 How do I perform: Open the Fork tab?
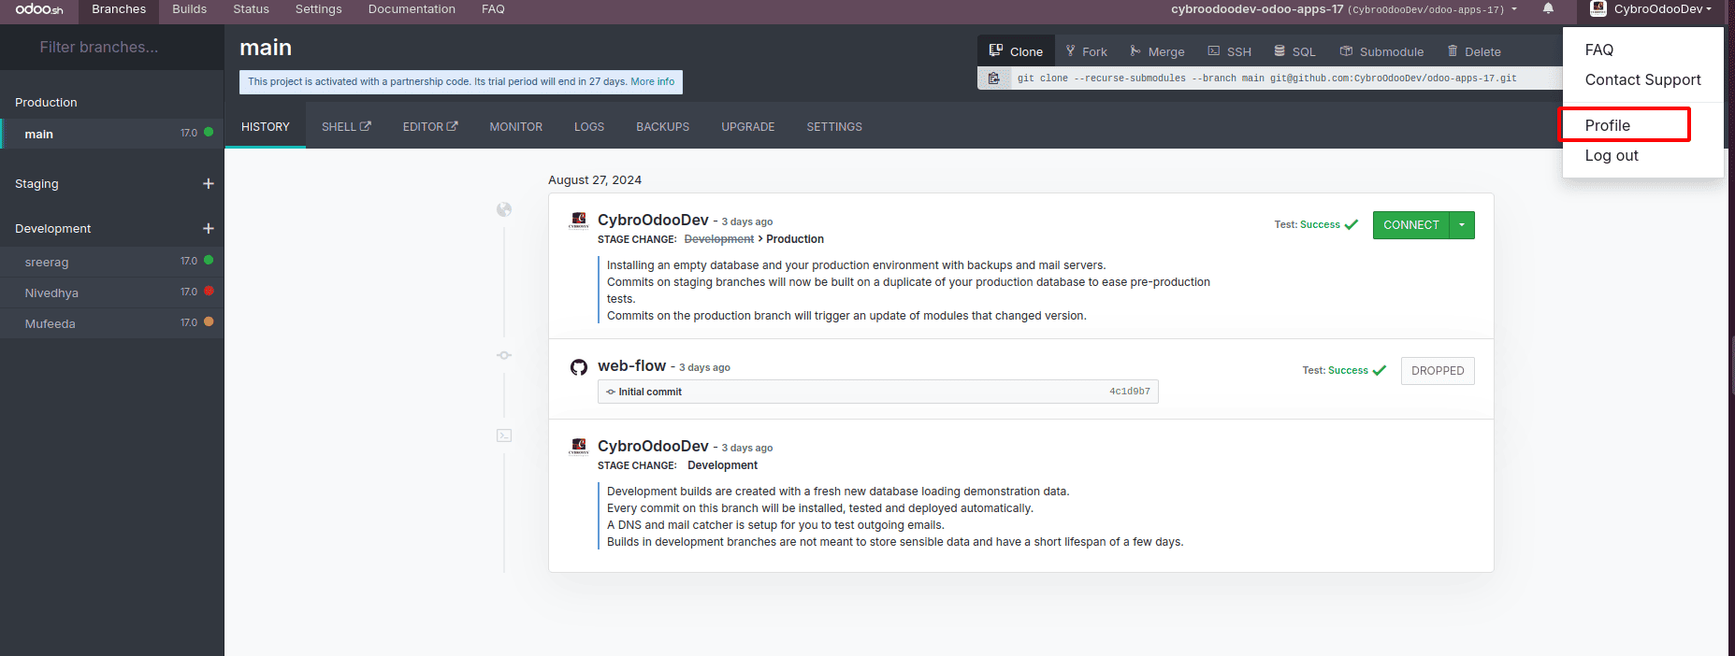pos(1086,51)
